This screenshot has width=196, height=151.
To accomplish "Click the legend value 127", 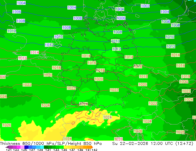I will coord(32,150).
